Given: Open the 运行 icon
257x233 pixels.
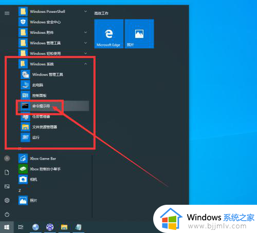Looking at the screenshot, I should (25, 137).
